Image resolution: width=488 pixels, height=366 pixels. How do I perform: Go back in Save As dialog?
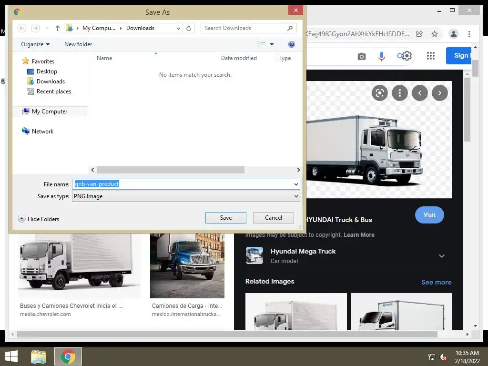(21, 28)
